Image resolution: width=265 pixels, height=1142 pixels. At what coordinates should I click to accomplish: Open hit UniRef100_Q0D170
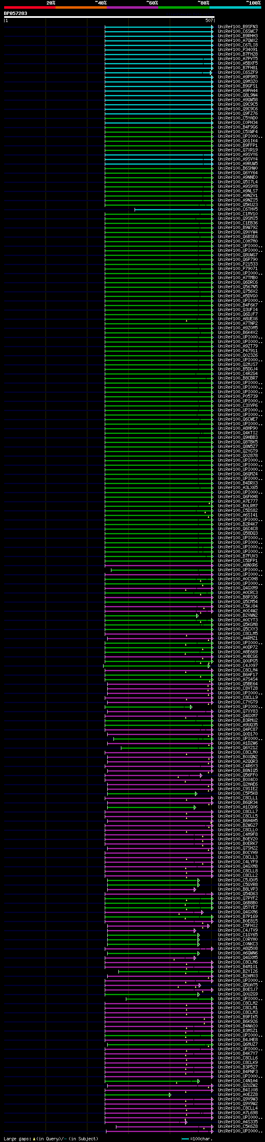point(238,734)
